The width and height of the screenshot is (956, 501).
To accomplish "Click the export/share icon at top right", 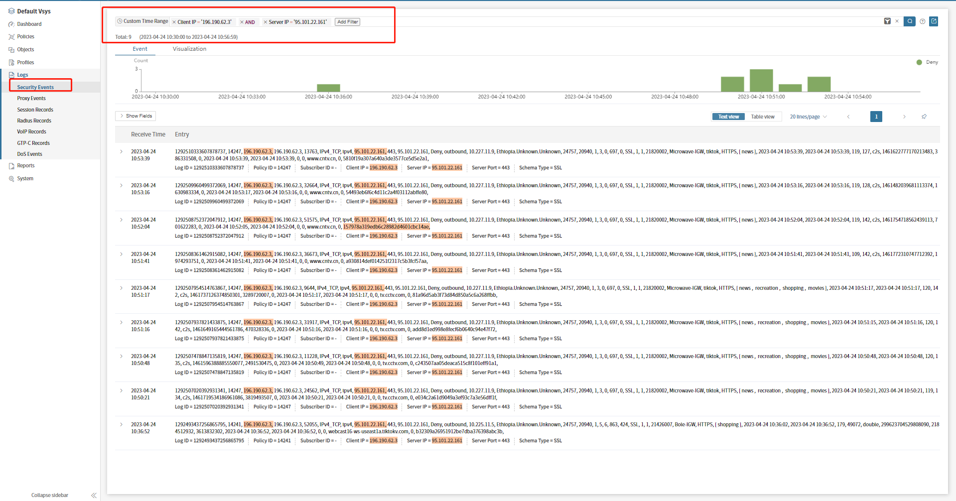I will tap(934, 21).
